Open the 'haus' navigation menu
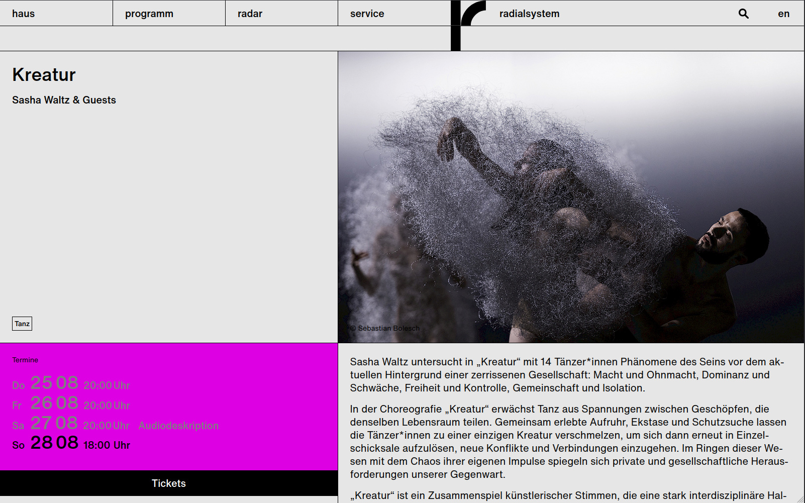The image size is (805, 503). pos(24,14)
